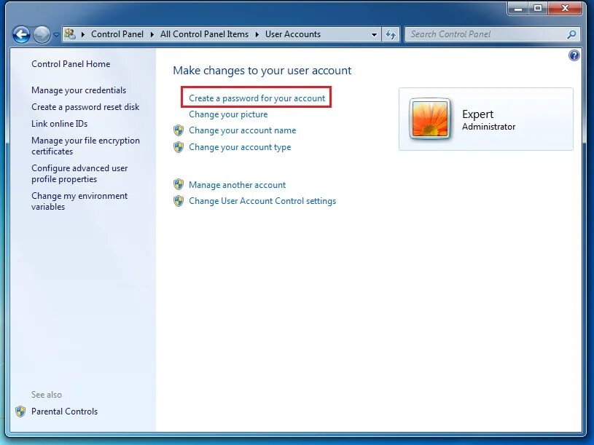
Task: Click Change your account name link
Action: pyautogui.click(x=243, y=130)
